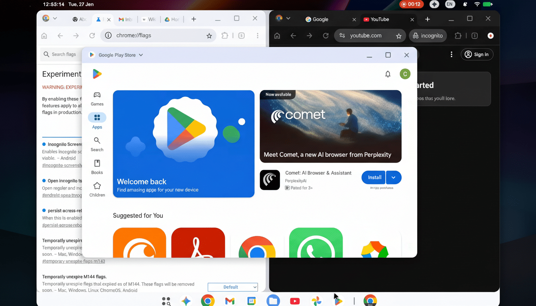Install the Comet AI Browser app
536x306 pixels.
pyautogui.click(x=373, y=177)
